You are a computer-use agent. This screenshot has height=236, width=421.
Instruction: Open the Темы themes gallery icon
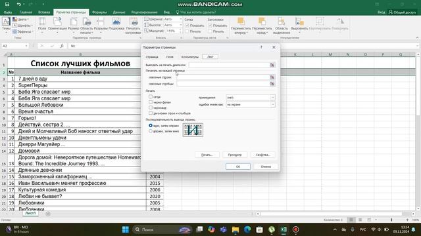click(x=6, y=22)
